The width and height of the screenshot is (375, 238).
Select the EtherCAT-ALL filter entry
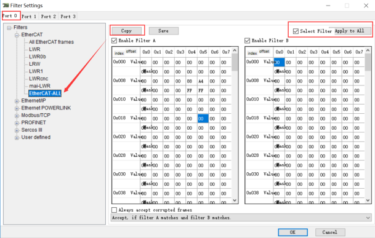click(45, 93)
